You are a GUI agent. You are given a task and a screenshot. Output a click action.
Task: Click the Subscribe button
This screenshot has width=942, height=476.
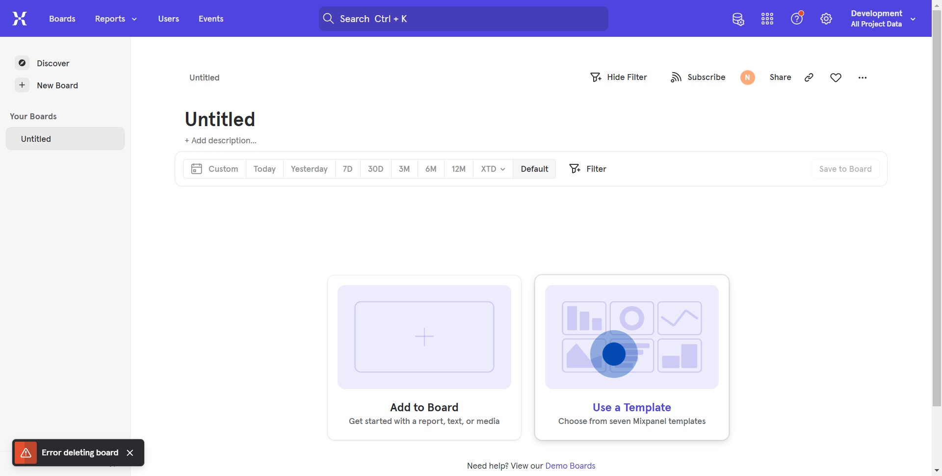698,78
